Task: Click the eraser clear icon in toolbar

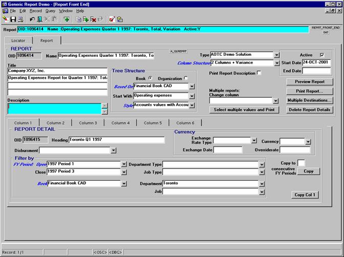Action: pos(6,19)
